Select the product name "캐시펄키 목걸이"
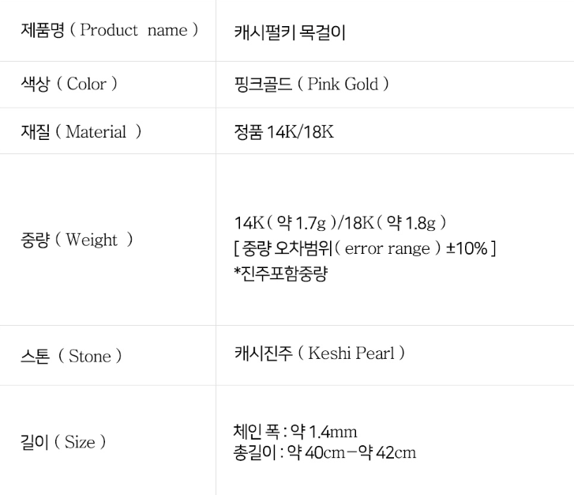This screenshot has width=574, height=495. (290, 32)
